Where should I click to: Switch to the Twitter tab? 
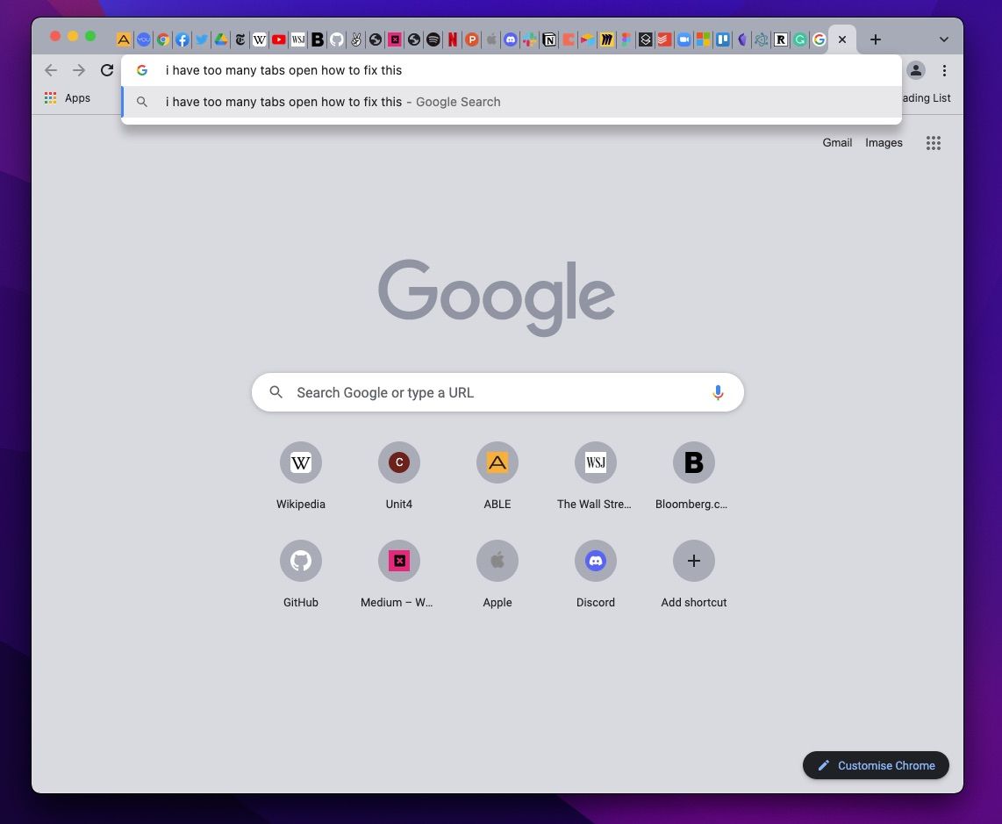201,39
